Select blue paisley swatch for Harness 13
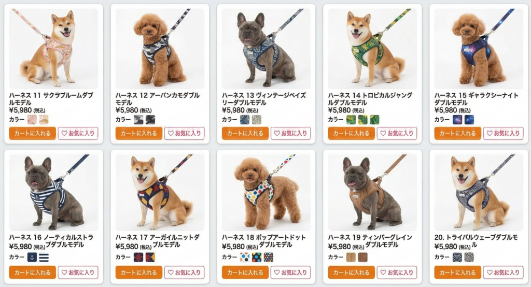The image size is (531, 287). tap(245, 120)
